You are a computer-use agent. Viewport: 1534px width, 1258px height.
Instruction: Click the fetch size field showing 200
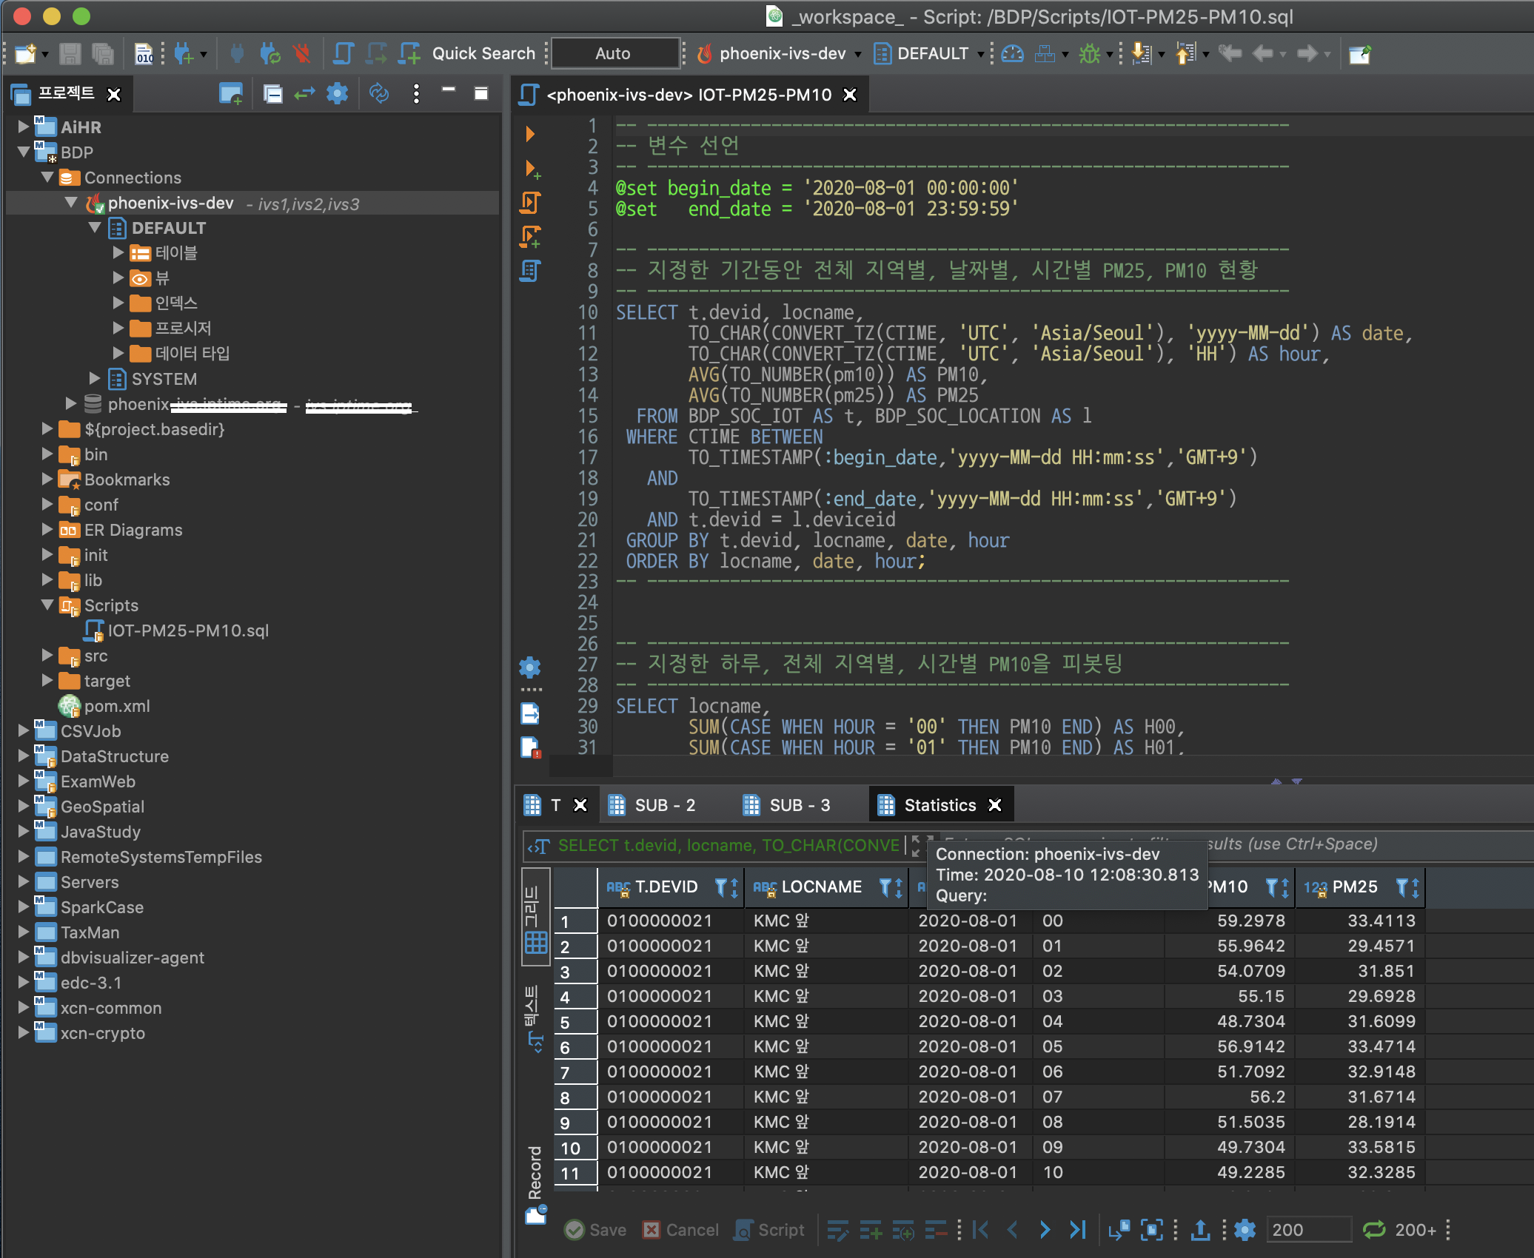point(1307,1230)
